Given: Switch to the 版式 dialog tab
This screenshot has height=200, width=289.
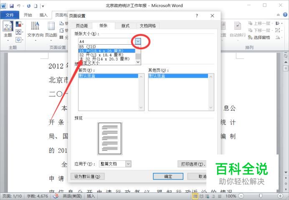Looking at the screenshot, I should coord(126,26).
